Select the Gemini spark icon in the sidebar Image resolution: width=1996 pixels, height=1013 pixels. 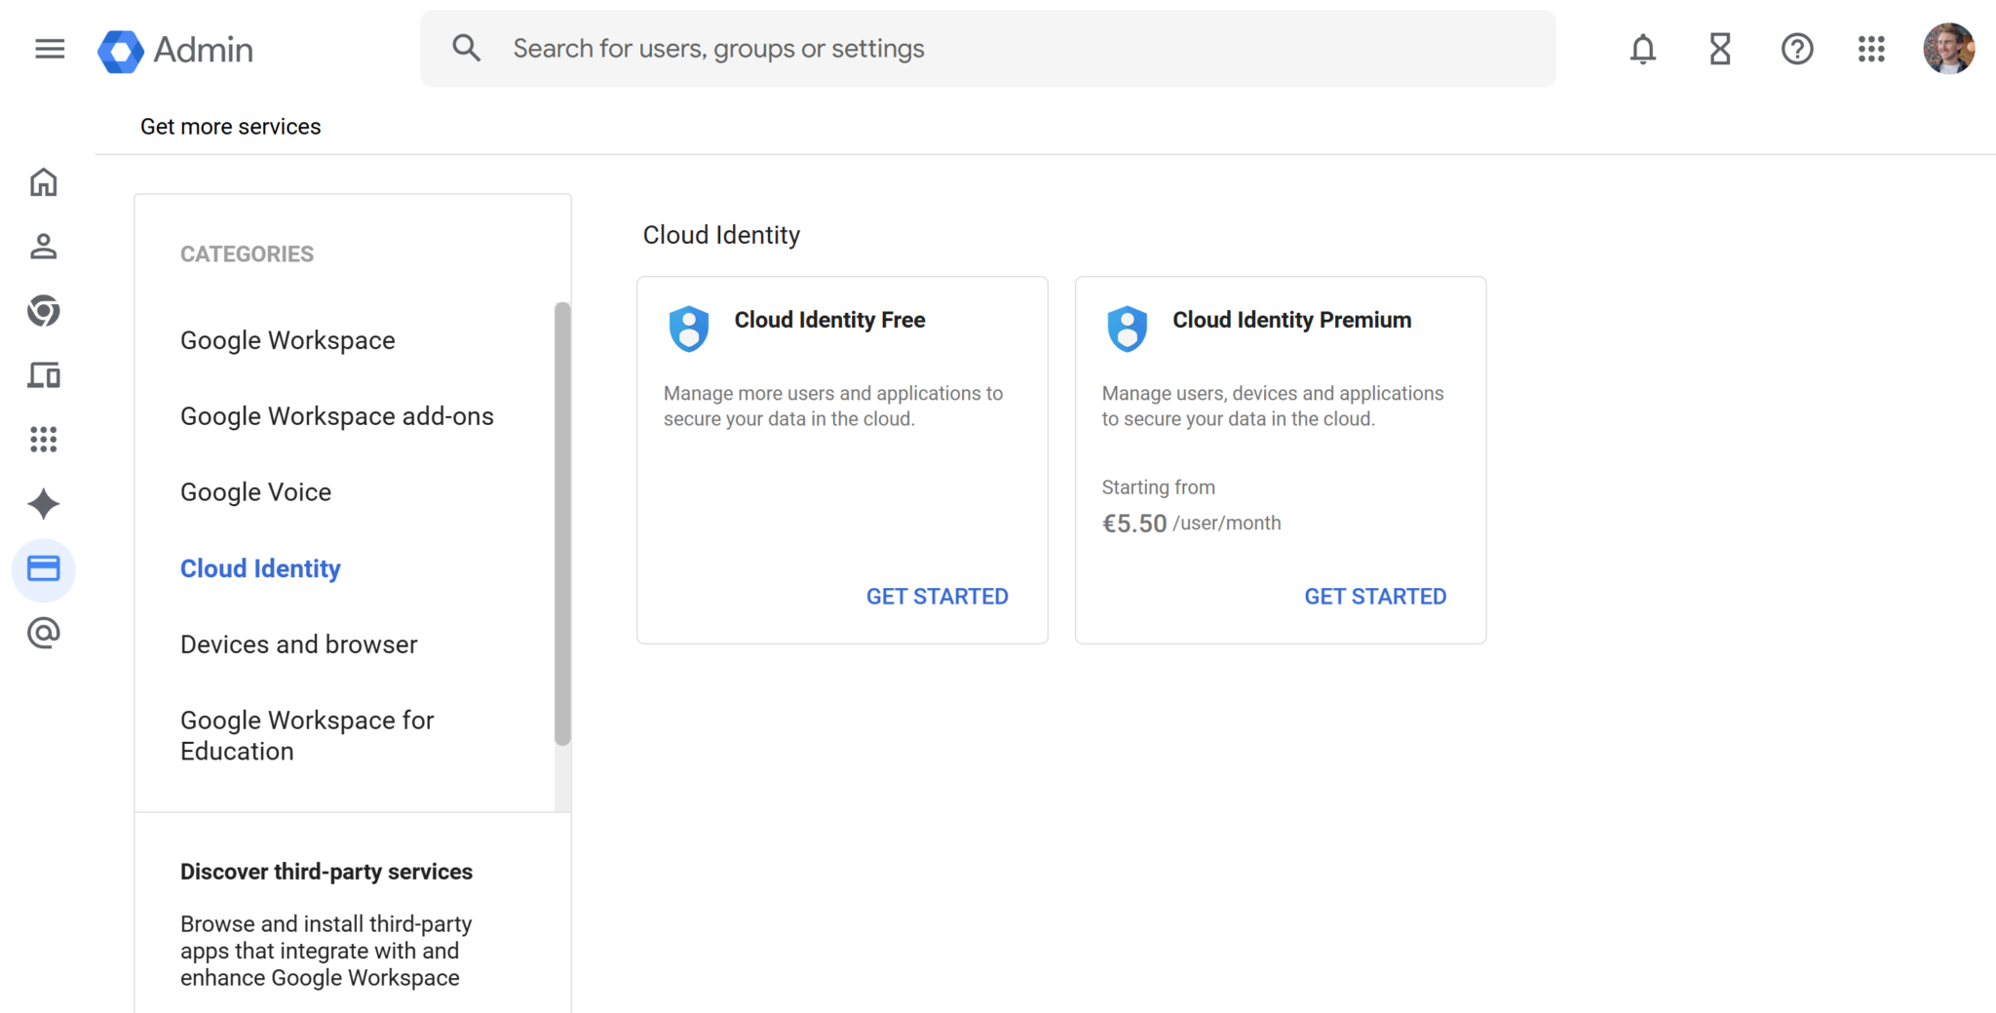[x=44, y=504]
